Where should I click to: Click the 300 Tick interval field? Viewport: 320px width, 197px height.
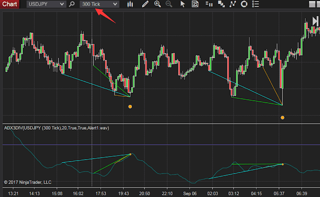[x=99, y=4]
